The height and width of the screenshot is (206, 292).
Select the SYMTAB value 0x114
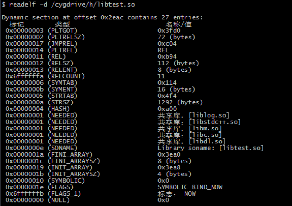pos(167,83)
